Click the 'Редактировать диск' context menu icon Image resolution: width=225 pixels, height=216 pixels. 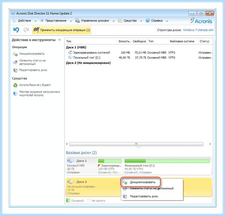[x=125, y=196]
